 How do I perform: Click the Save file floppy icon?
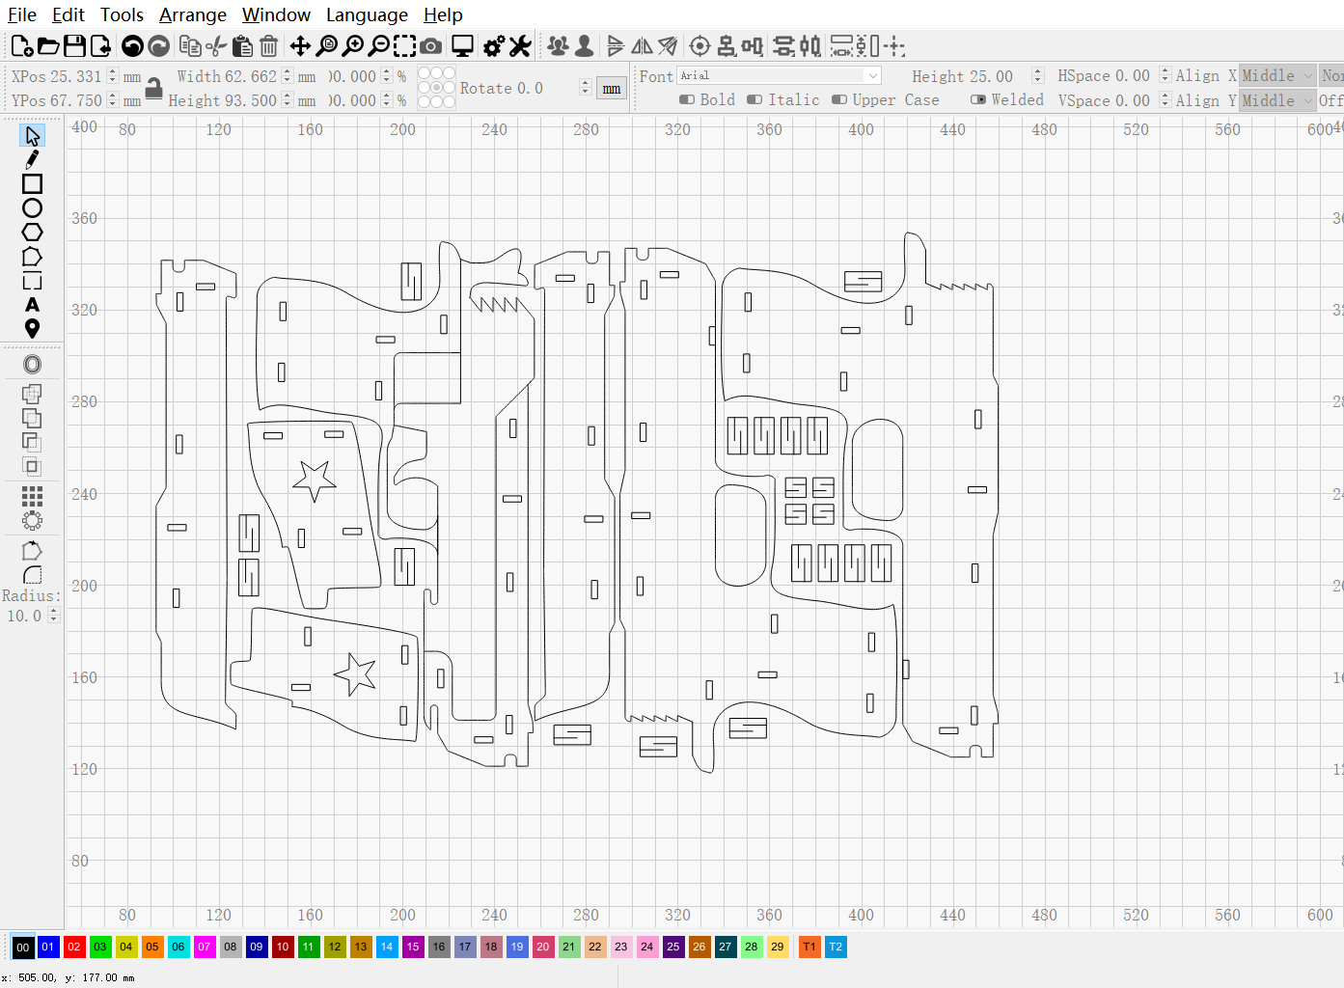click(x=74, y=45)
